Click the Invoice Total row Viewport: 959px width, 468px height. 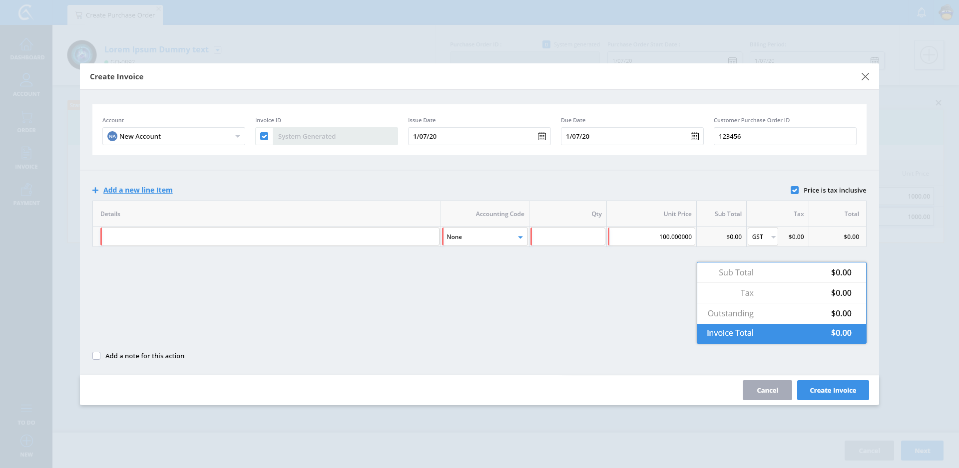pos(781,333)
